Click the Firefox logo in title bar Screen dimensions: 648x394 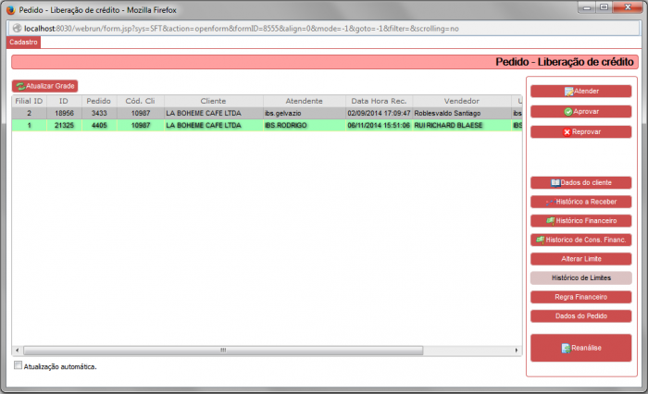pos(11,10)
